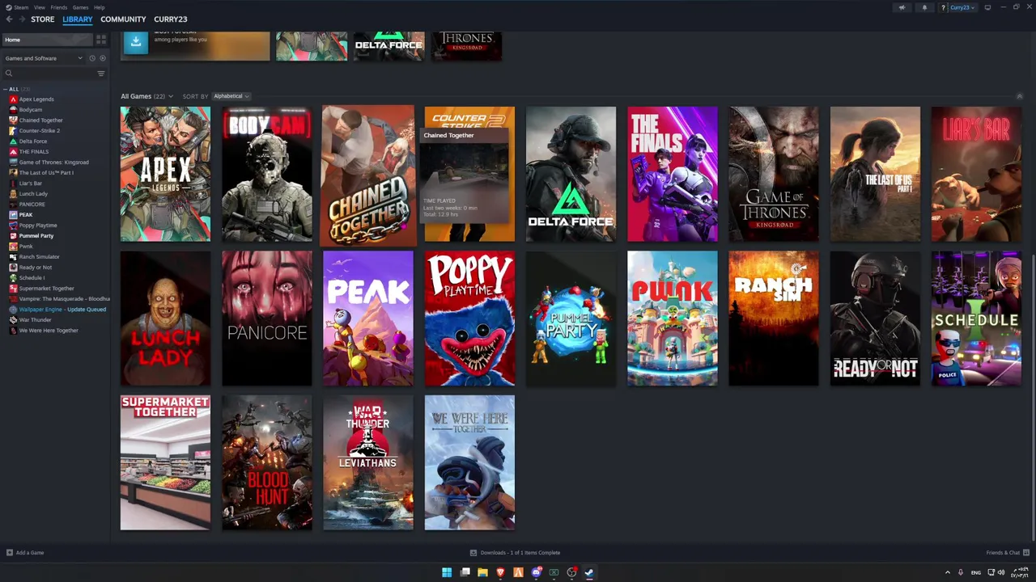Select Pummel Party in the sidebar list

tap(36, 236)
